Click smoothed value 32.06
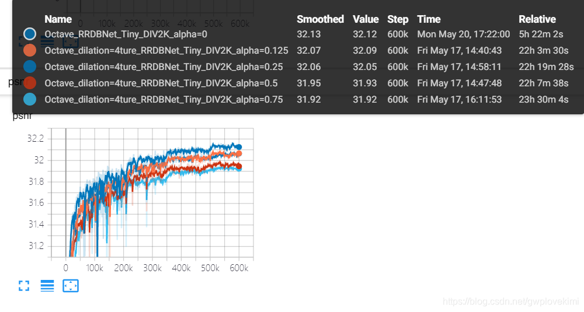The height and width of the screenshot is (312, 584). (309, 67)
